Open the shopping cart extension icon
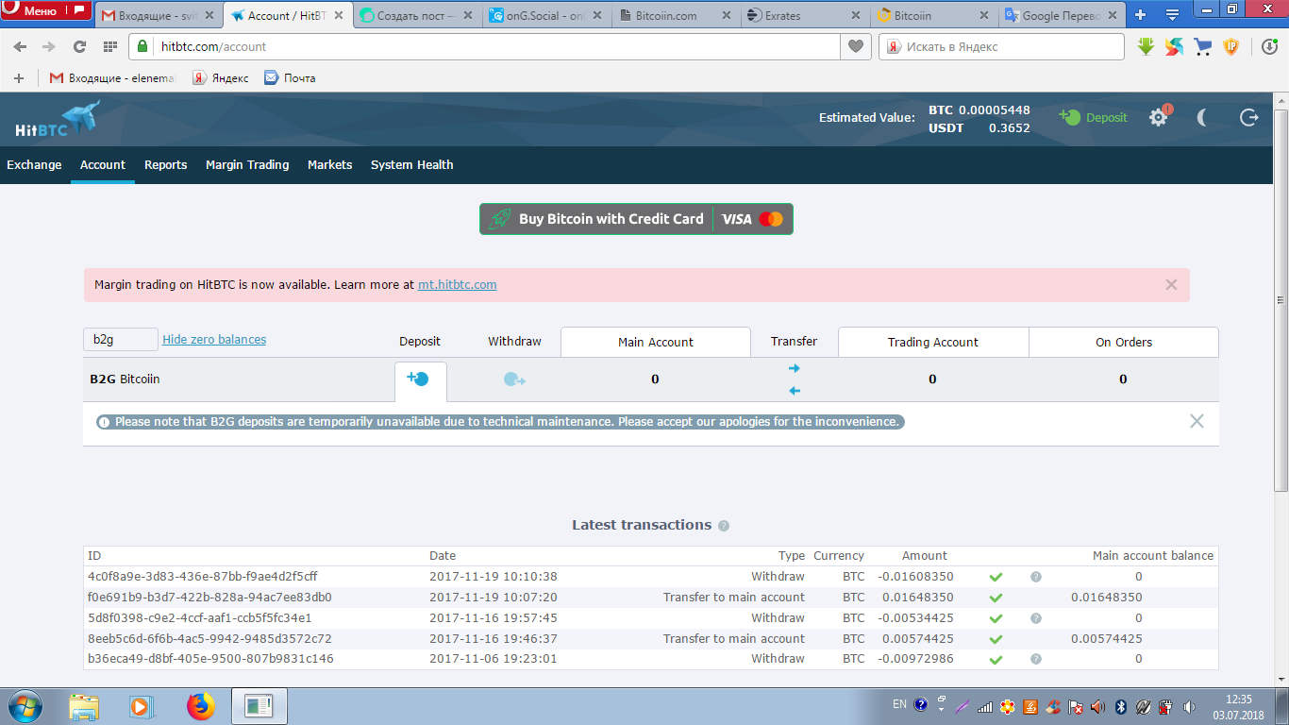The width and height of the screenshot is (1289, 725). (1202, 46)
